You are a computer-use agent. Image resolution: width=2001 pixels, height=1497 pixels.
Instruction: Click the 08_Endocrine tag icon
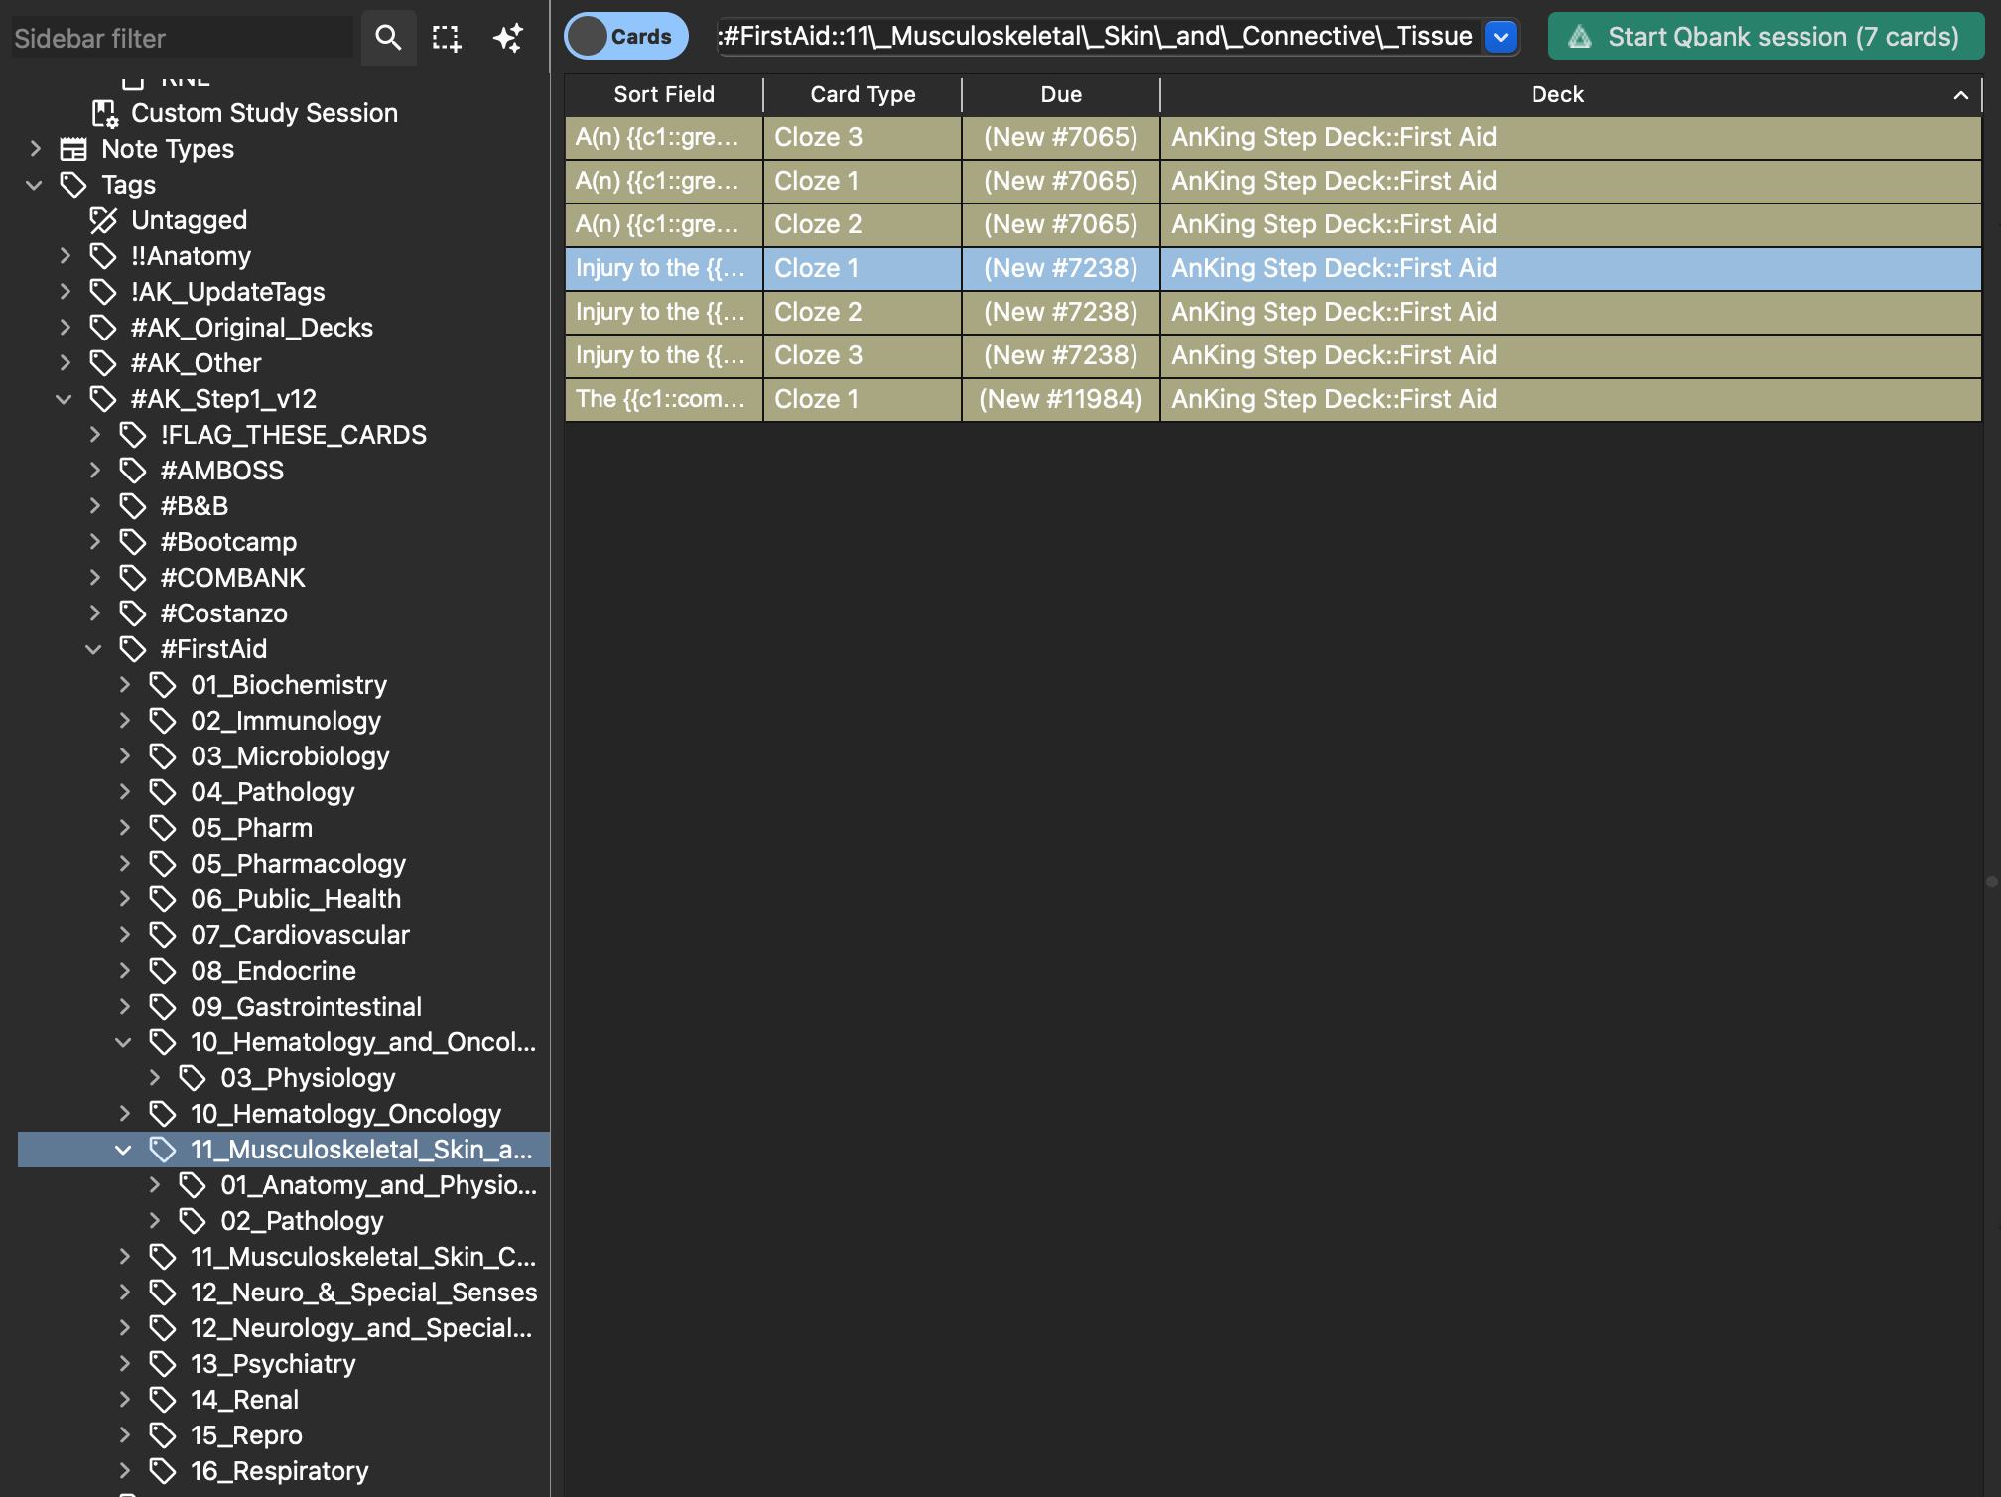(x=163, y=971)
